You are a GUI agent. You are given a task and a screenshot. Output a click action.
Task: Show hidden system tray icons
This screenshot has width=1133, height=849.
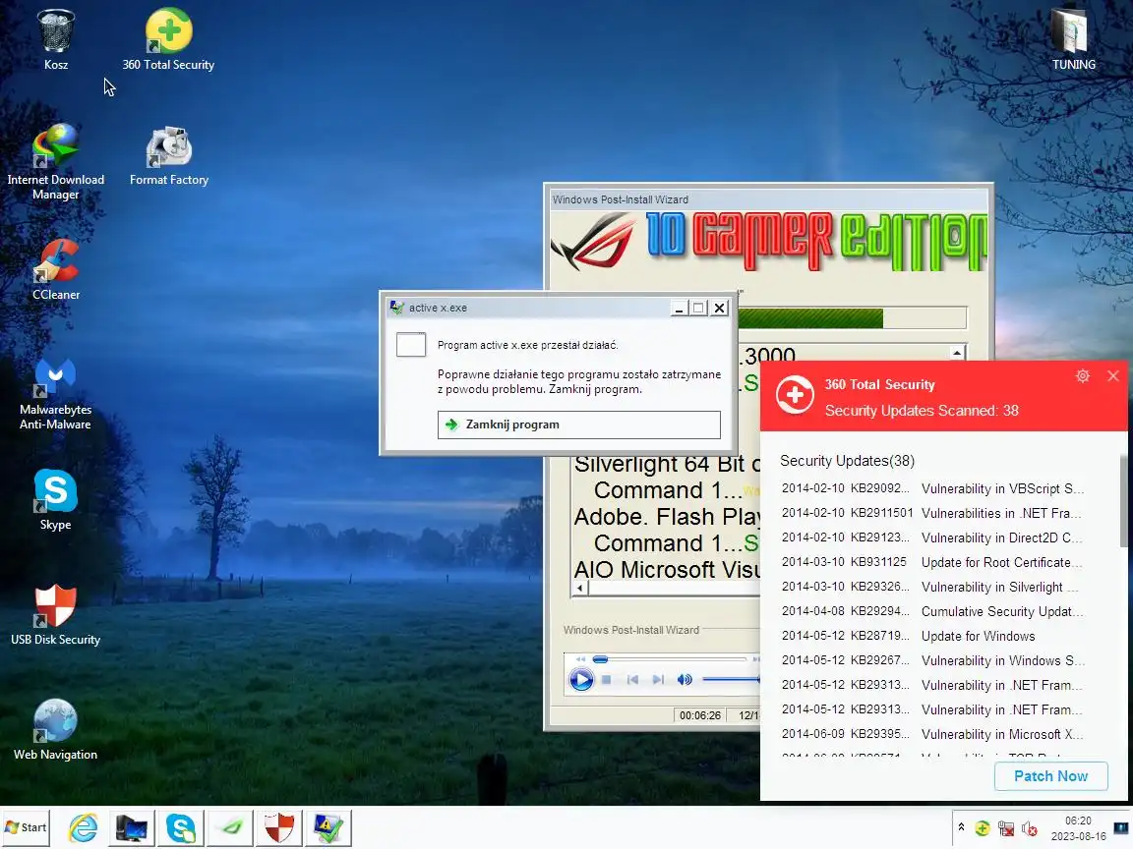(x=961, y=827)
